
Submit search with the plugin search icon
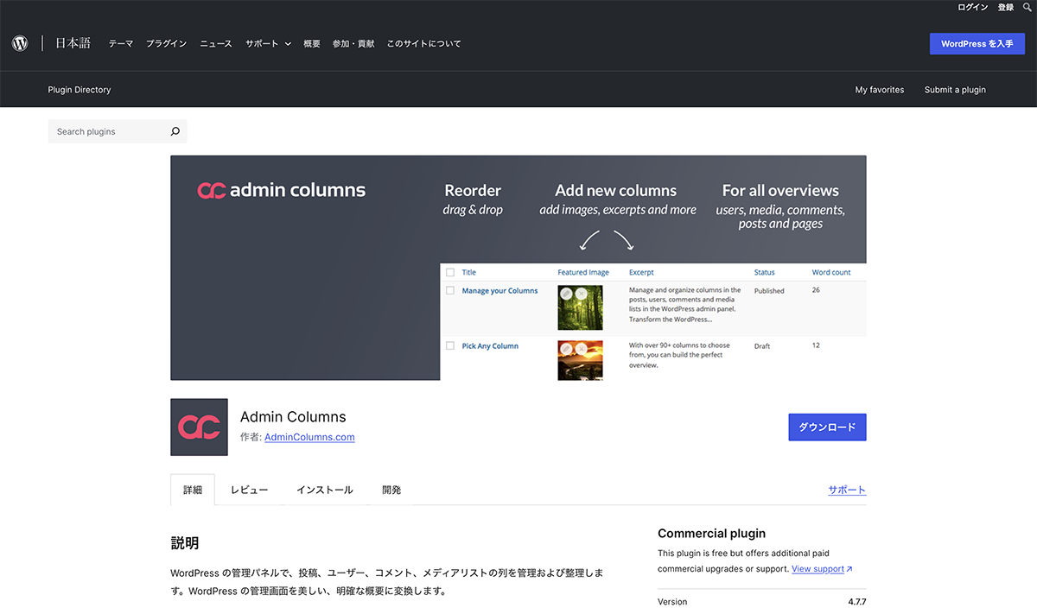pos(175,131)
